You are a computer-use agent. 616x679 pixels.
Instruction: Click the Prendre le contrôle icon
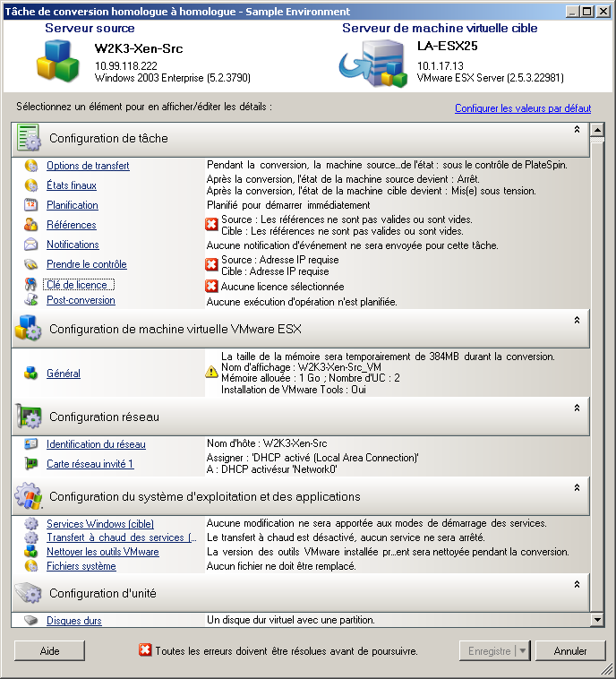(30, 264)
